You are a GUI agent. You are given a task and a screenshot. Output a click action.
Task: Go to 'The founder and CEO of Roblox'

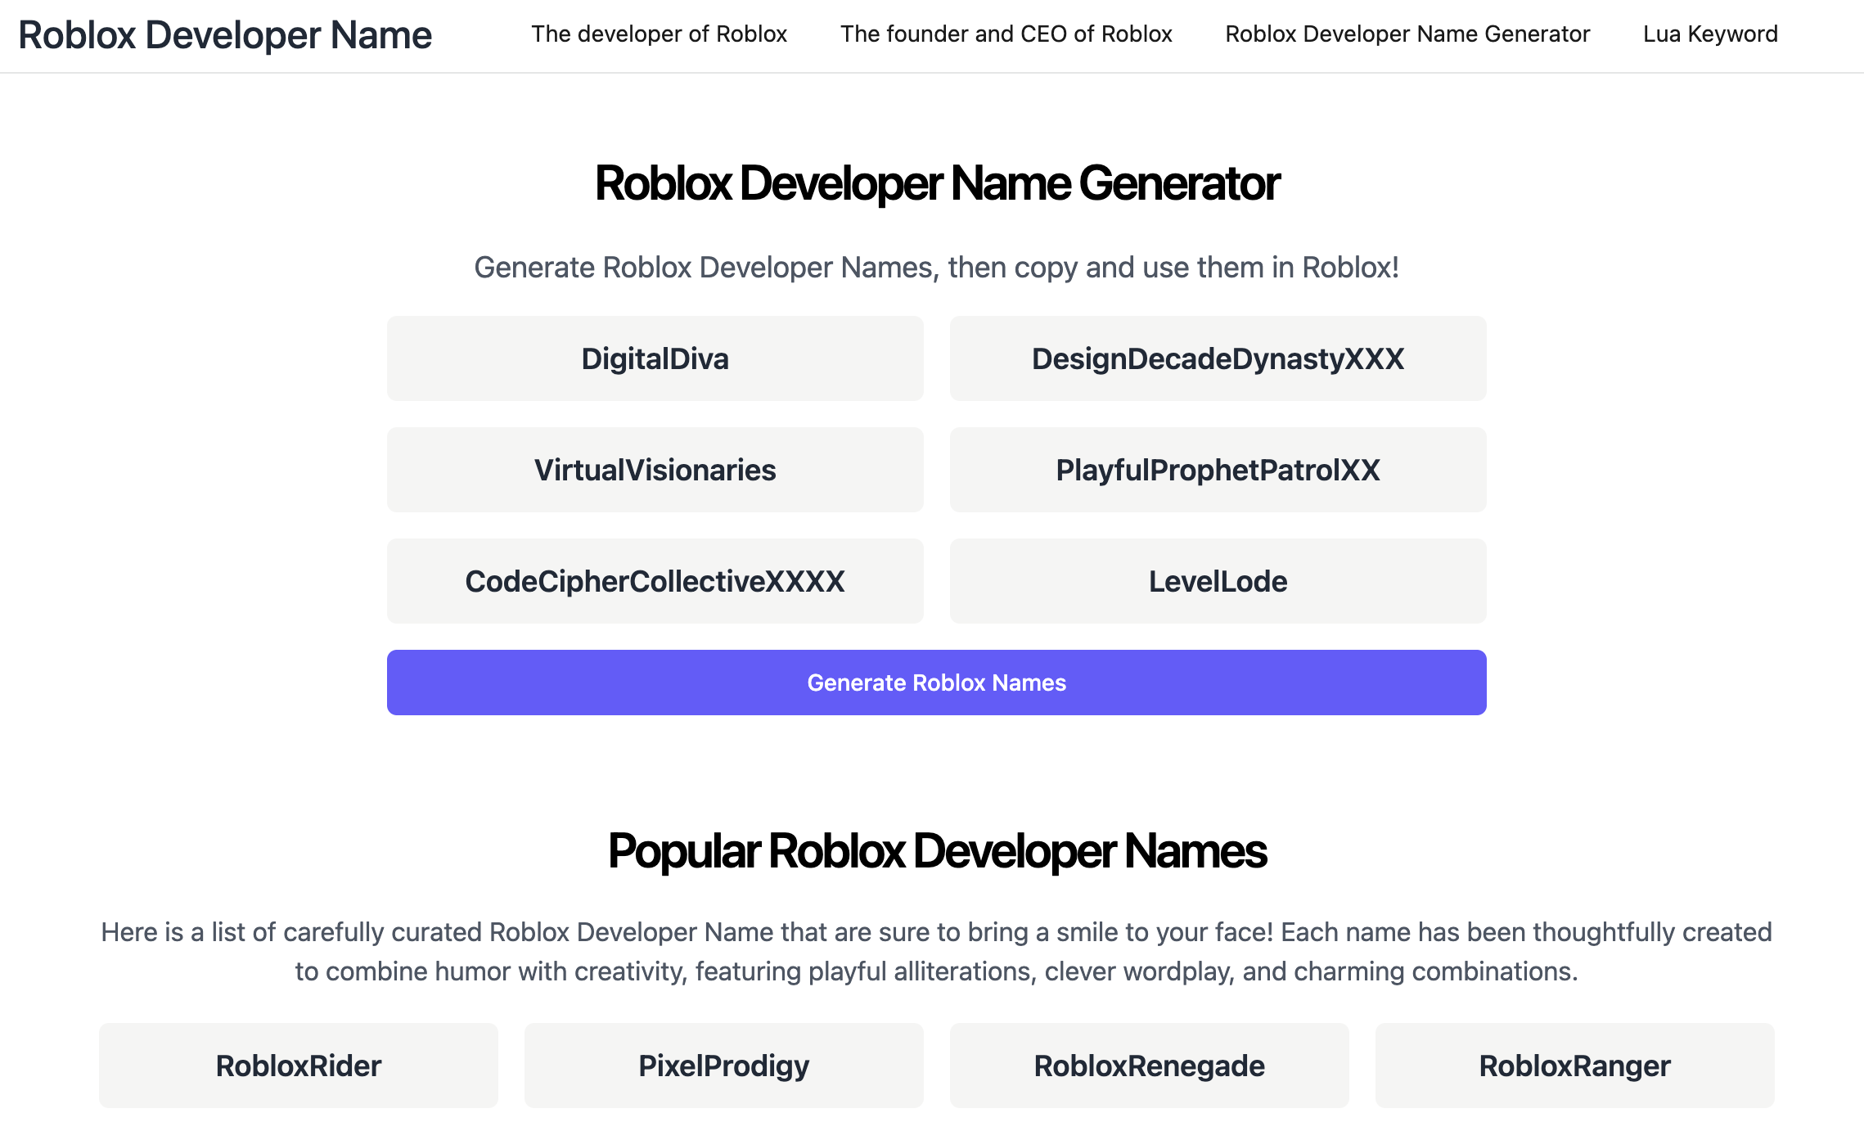pos(1006,34)
